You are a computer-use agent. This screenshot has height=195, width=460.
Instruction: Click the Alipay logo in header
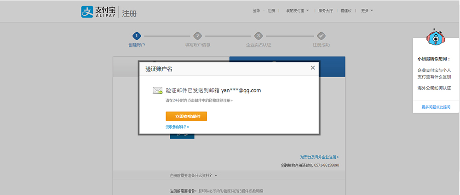tap(99, 12)
